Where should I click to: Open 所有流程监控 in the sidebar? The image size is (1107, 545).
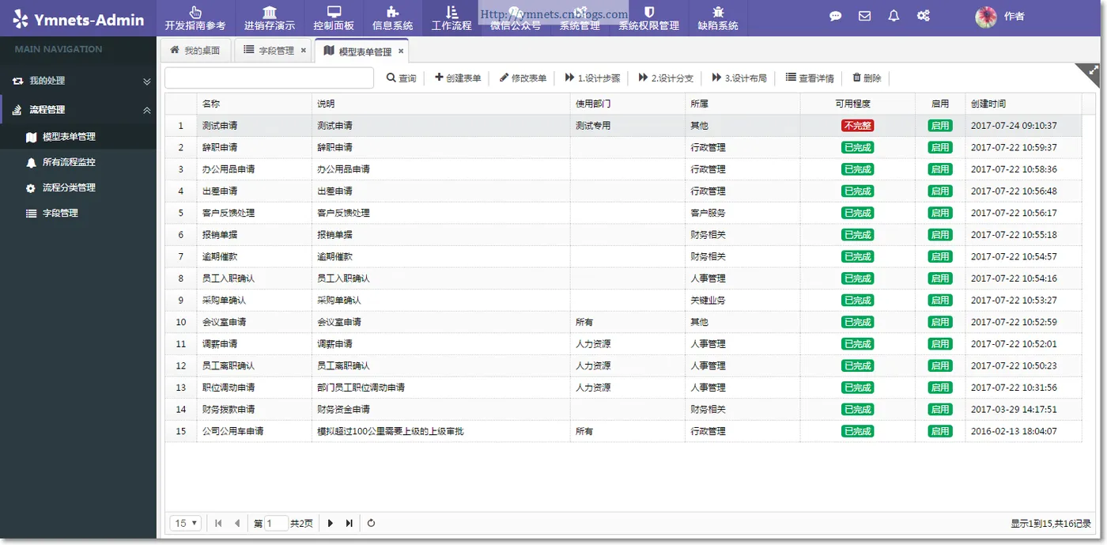click(x=78, y=162)
